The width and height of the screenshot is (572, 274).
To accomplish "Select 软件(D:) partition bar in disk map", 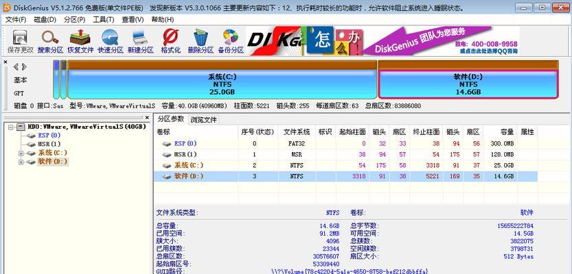I will coord(468,79).
